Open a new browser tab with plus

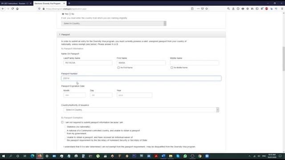click(69, 3)
